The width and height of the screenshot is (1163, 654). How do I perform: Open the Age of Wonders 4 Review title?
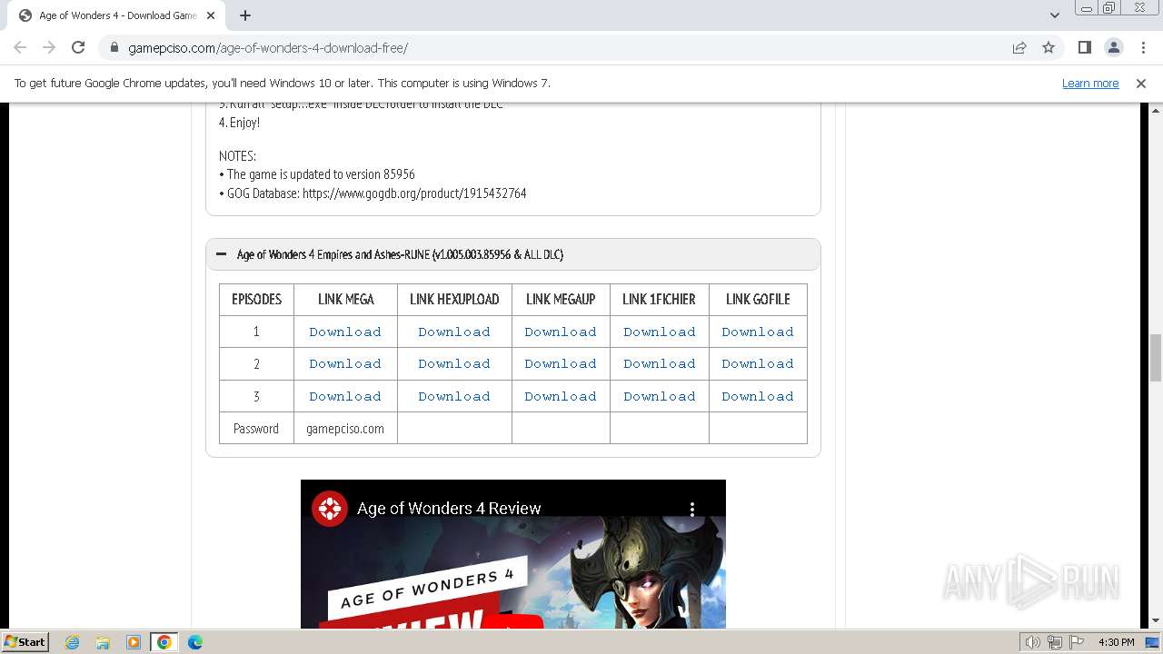click(449, 509)
